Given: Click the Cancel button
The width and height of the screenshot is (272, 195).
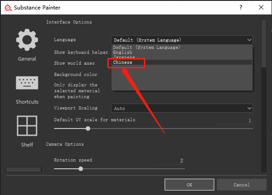Looking at the screenshot, I should [241, 185].
